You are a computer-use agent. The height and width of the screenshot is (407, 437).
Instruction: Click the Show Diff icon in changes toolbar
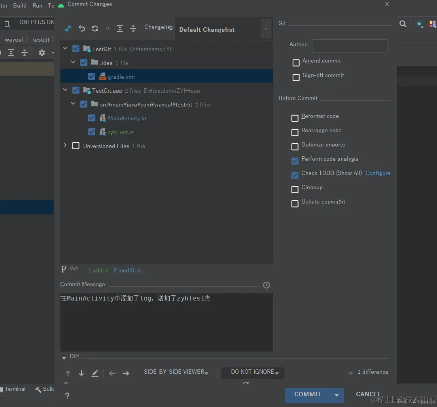click(68, 29)
